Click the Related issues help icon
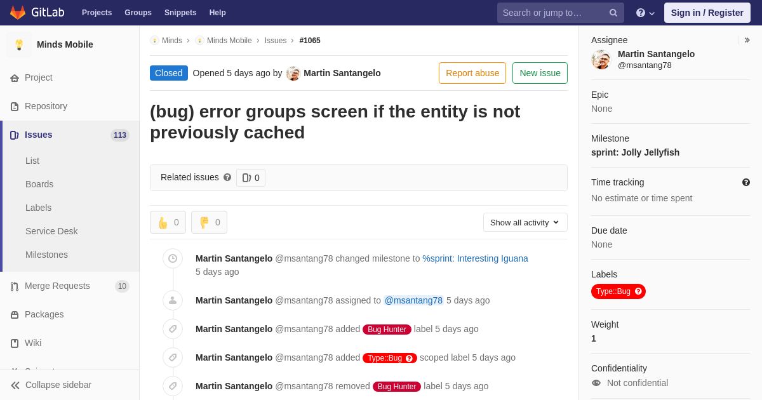762x400 pixels. [227, 178]
